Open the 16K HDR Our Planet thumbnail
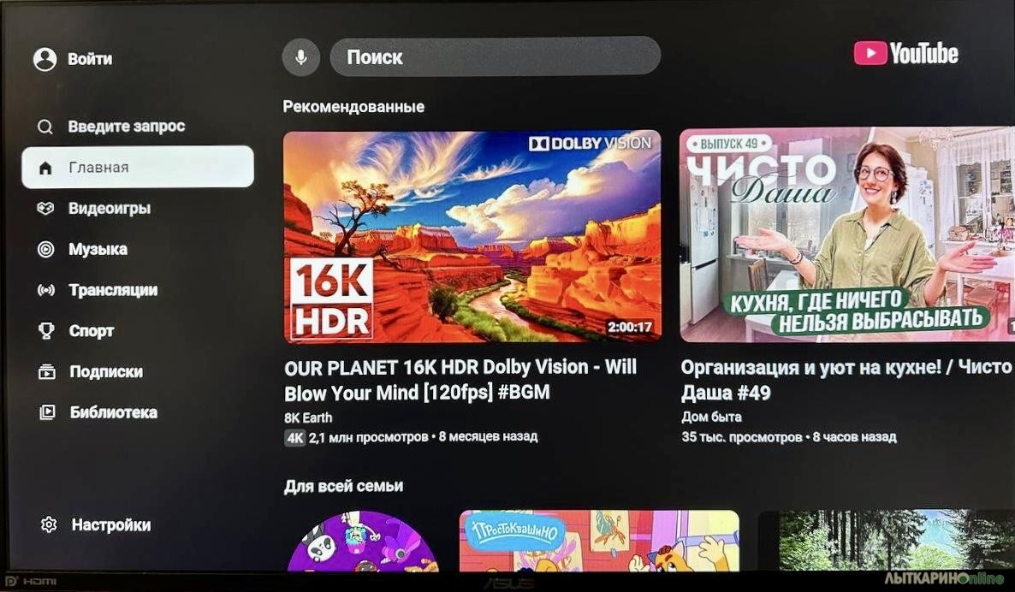 pos(472,236)
